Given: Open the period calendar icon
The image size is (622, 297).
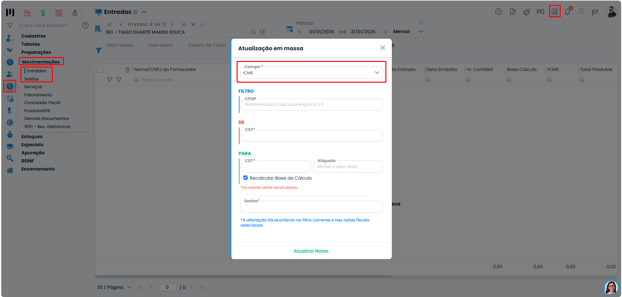Looking at the screenshot, I should point(289,29).
